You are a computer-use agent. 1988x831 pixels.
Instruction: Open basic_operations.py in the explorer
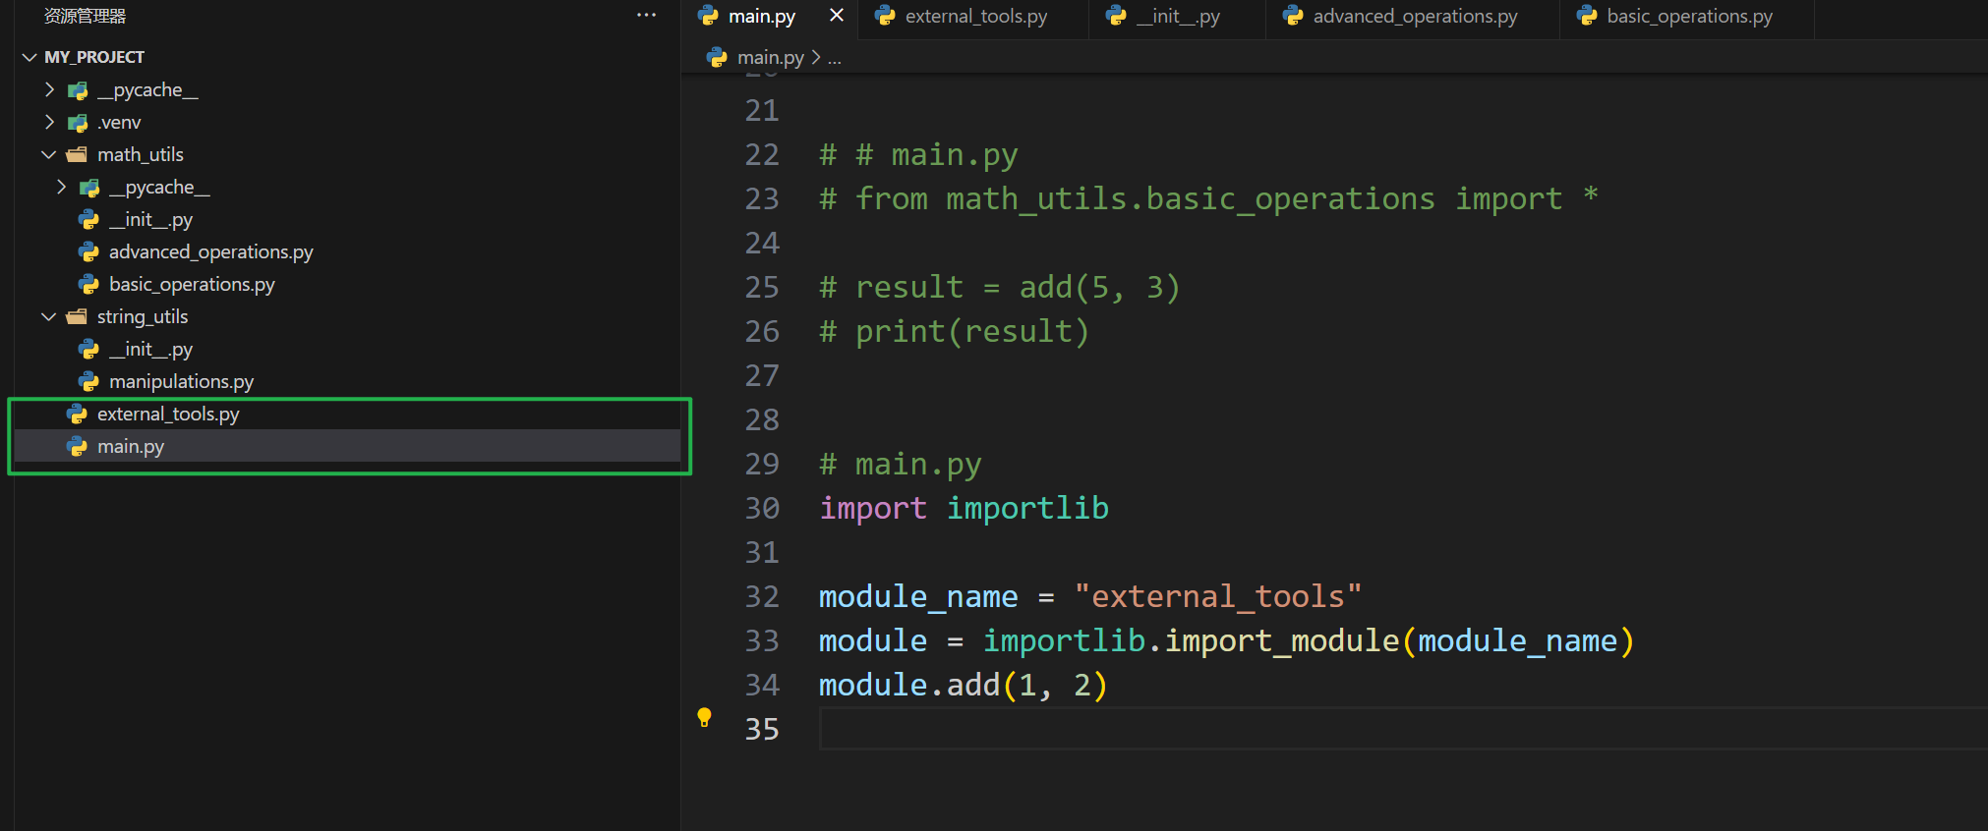click(192, 285)
